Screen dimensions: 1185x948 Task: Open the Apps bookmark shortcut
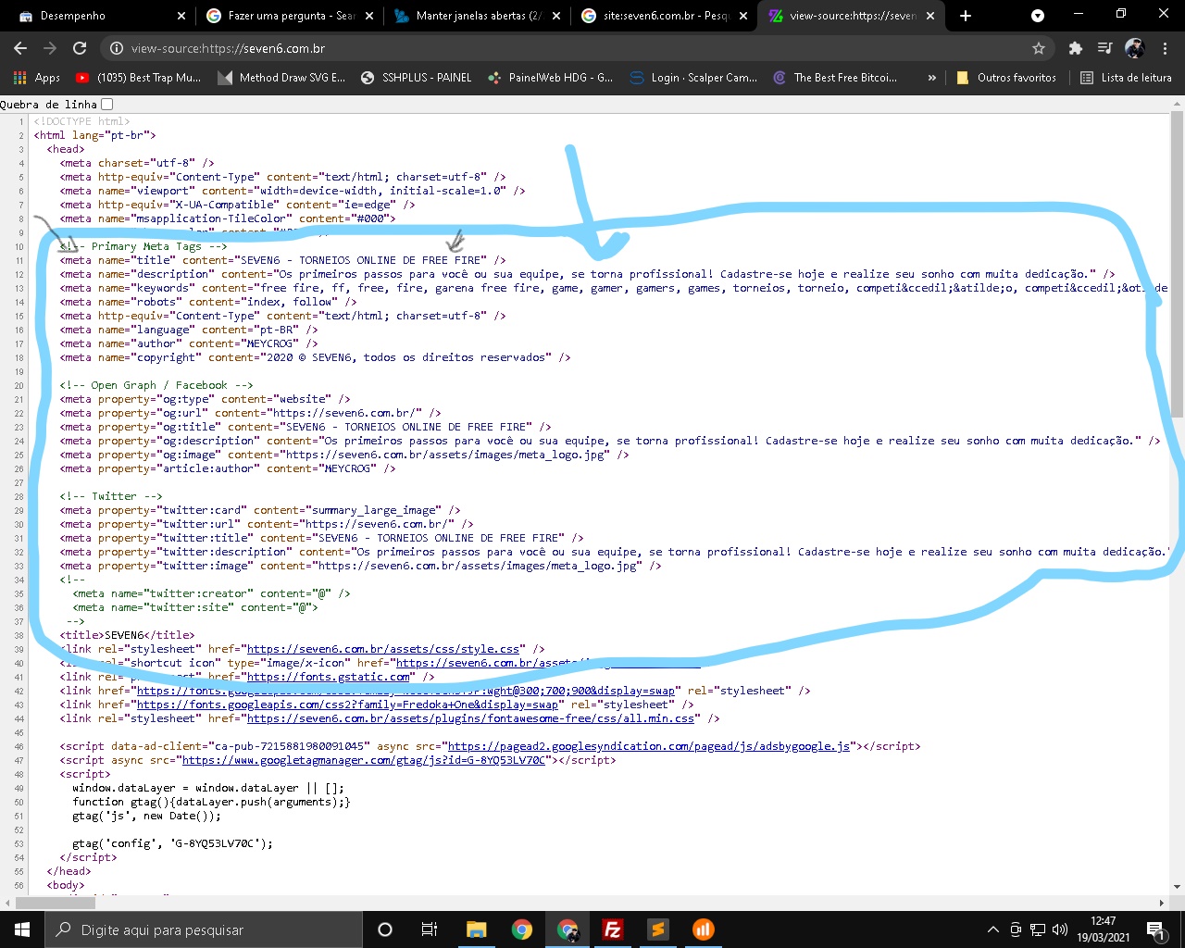pyautogui.click(x=37, y=78)
